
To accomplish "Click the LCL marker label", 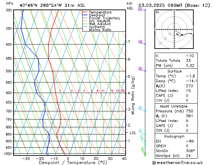I will 133,133.
